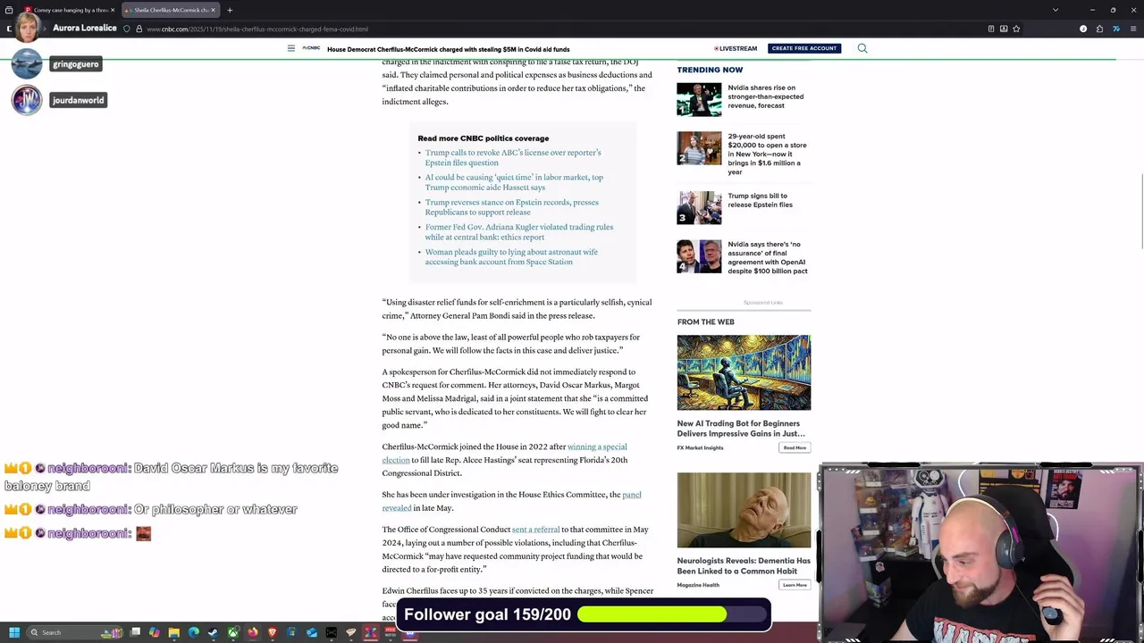This screenshot has height=643, width=1144.
Task: Open Nvidia says 'no assurance' OpenAI story
Action: coord(767,257)
